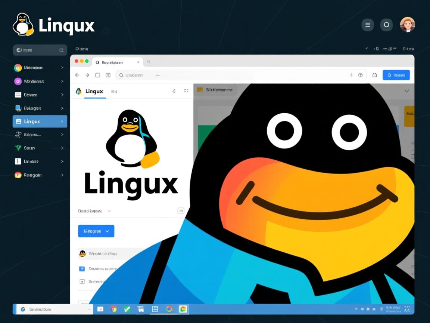The height and width of the screenshot is (323, 430).
Task: Click the cart icon beside the address bar
Action: 375,75
